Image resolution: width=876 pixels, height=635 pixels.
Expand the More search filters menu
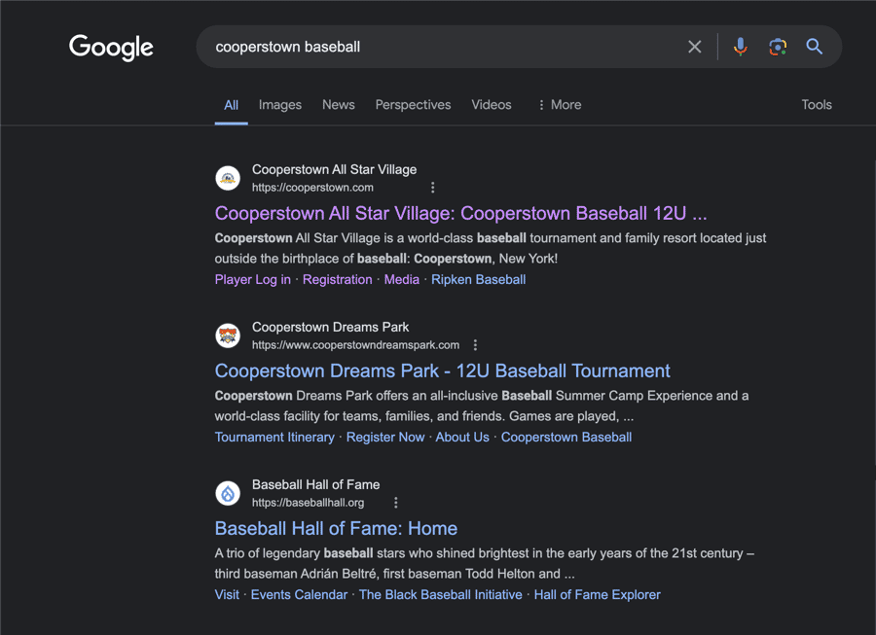(560, 105)
